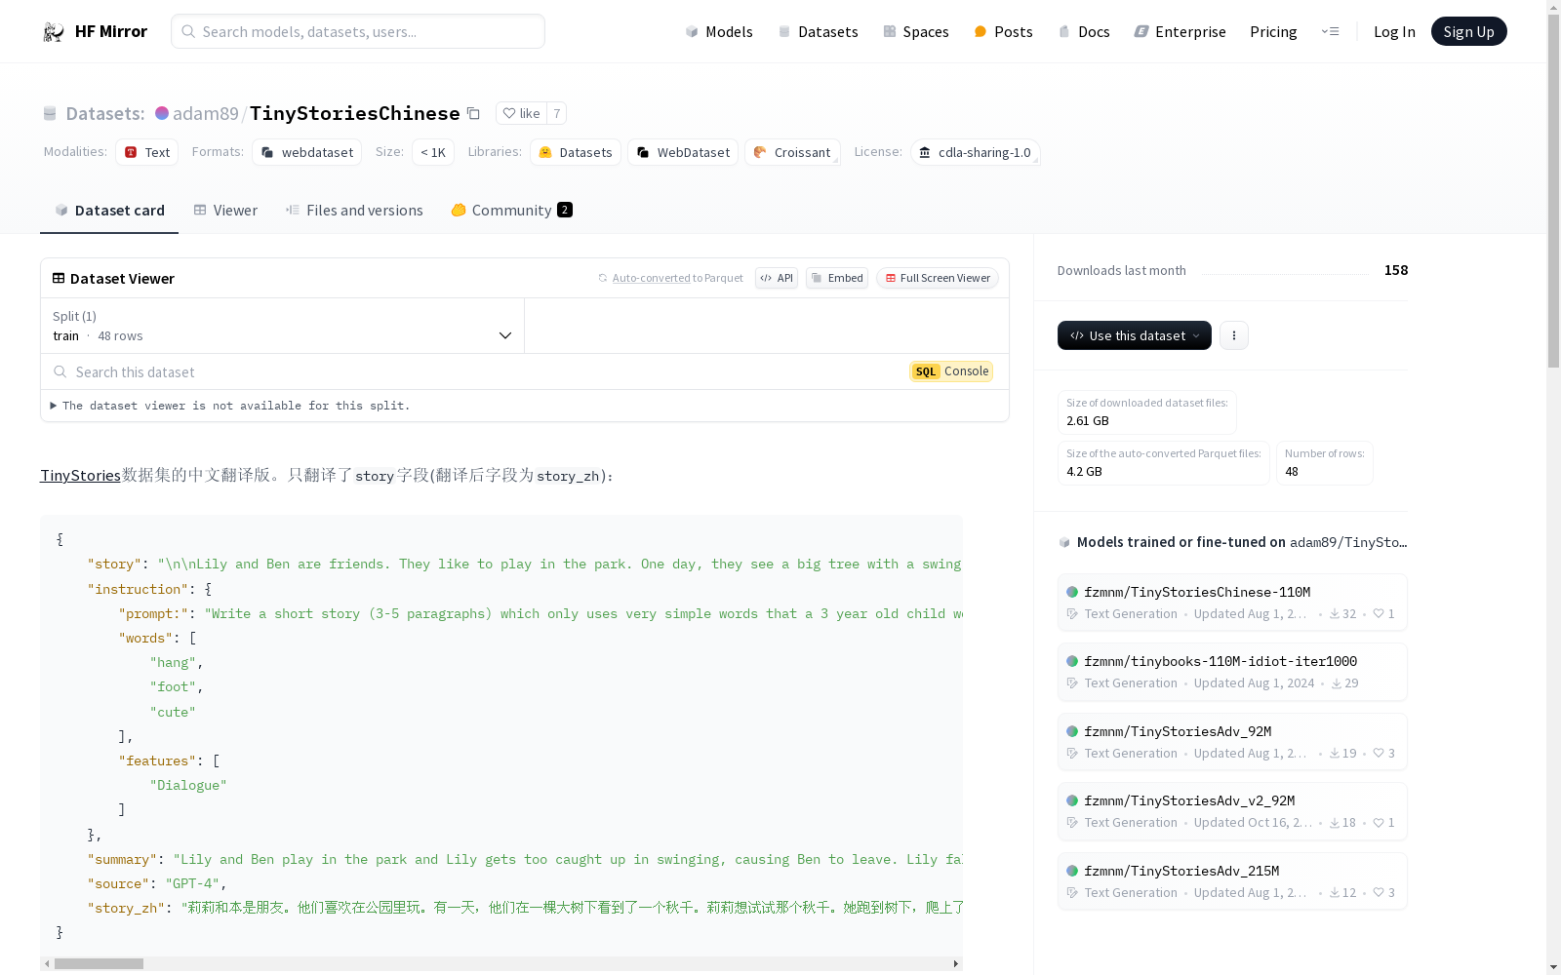The width and height of the screenshot is (1561, 975).
Task: Open the Use this dataset dropdown
Action: point(1135,335)
